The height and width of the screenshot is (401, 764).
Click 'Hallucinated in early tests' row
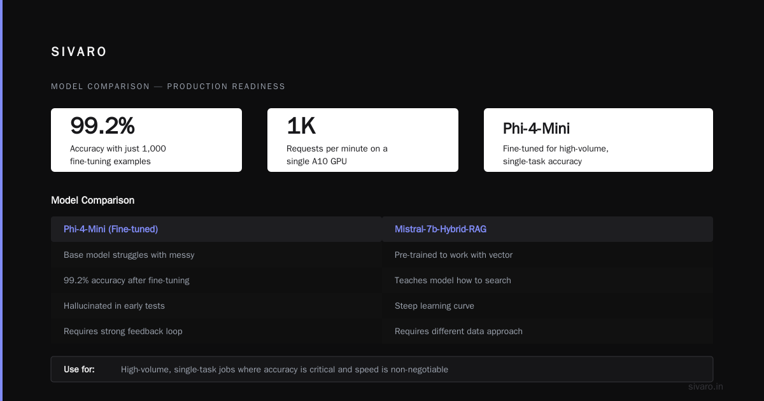216,306
